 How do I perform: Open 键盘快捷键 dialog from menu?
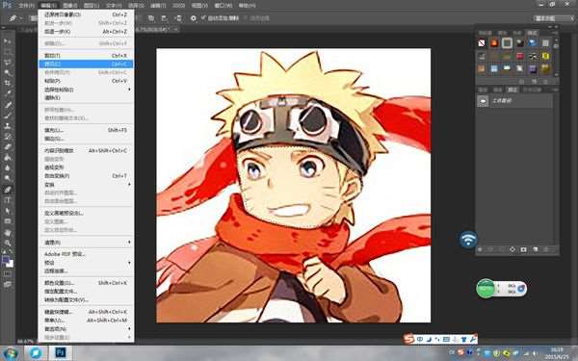[x=86, y=312]
